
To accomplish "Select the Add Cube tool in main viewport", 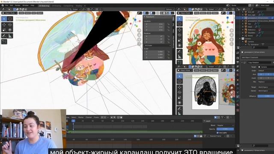I will (4, 42).
